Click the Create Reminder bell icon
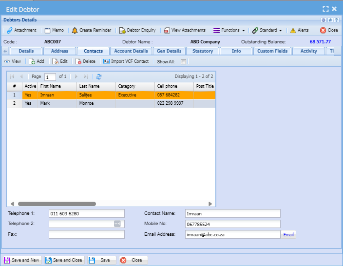The height and width of the screenshot is (266, 343). (x=75, y=30)
